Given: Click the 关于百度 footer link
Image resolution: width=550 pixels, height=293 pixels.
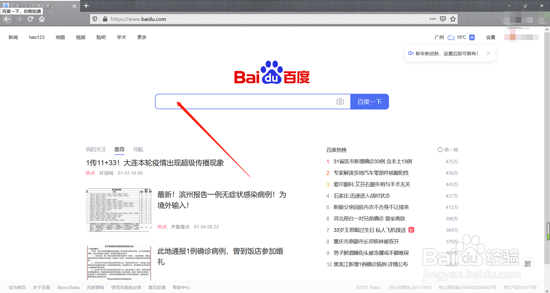Looking at the screenshot, I should click(42, 287).
